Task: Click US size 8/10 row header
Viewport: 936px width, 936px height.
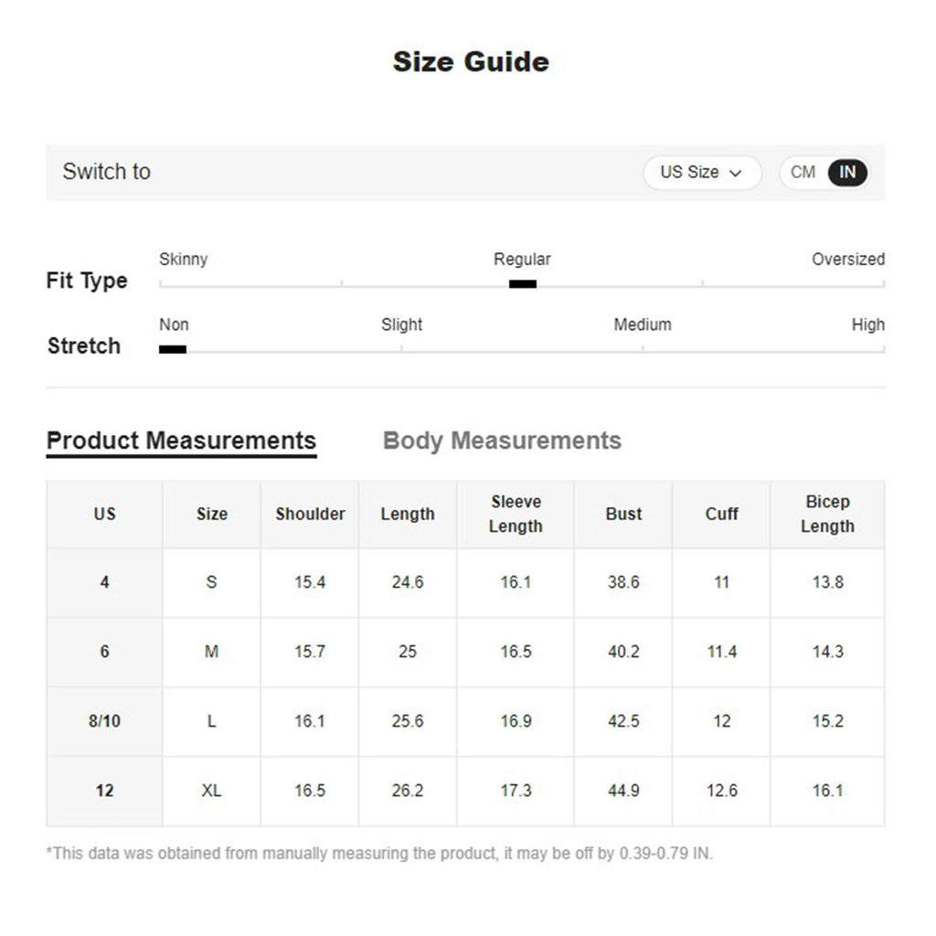Action: click(x=104, y=721)
